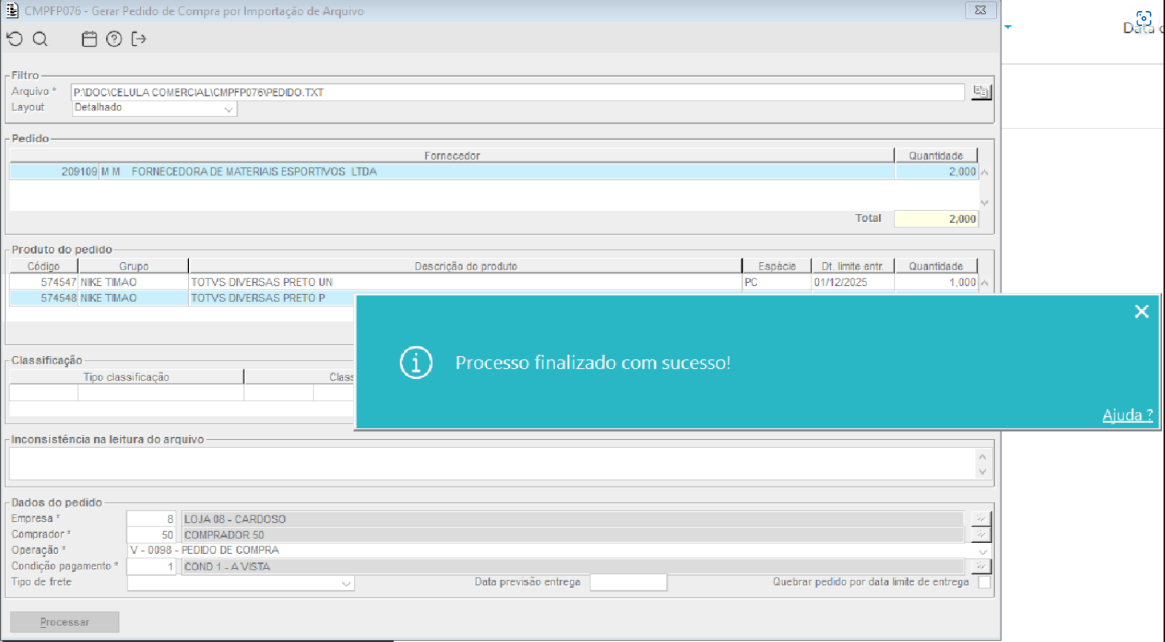This screenshot has width=1165, height=642.
Task: Click the Inconsistência box scroll up arrow
Action: [983, 456]
